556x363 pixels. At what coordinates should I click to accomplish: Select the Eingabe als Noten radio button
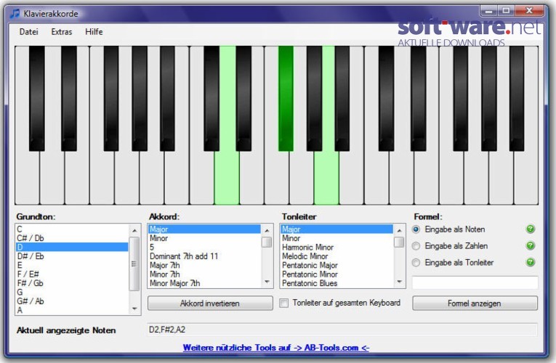pos(416,229)
